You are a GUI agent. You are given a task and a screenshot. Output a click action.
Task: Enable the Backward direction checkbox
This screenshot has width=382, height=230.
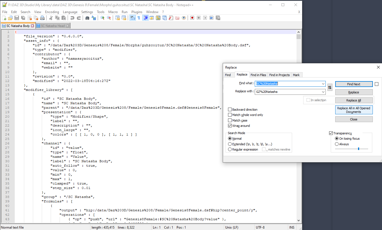point(230,110)
